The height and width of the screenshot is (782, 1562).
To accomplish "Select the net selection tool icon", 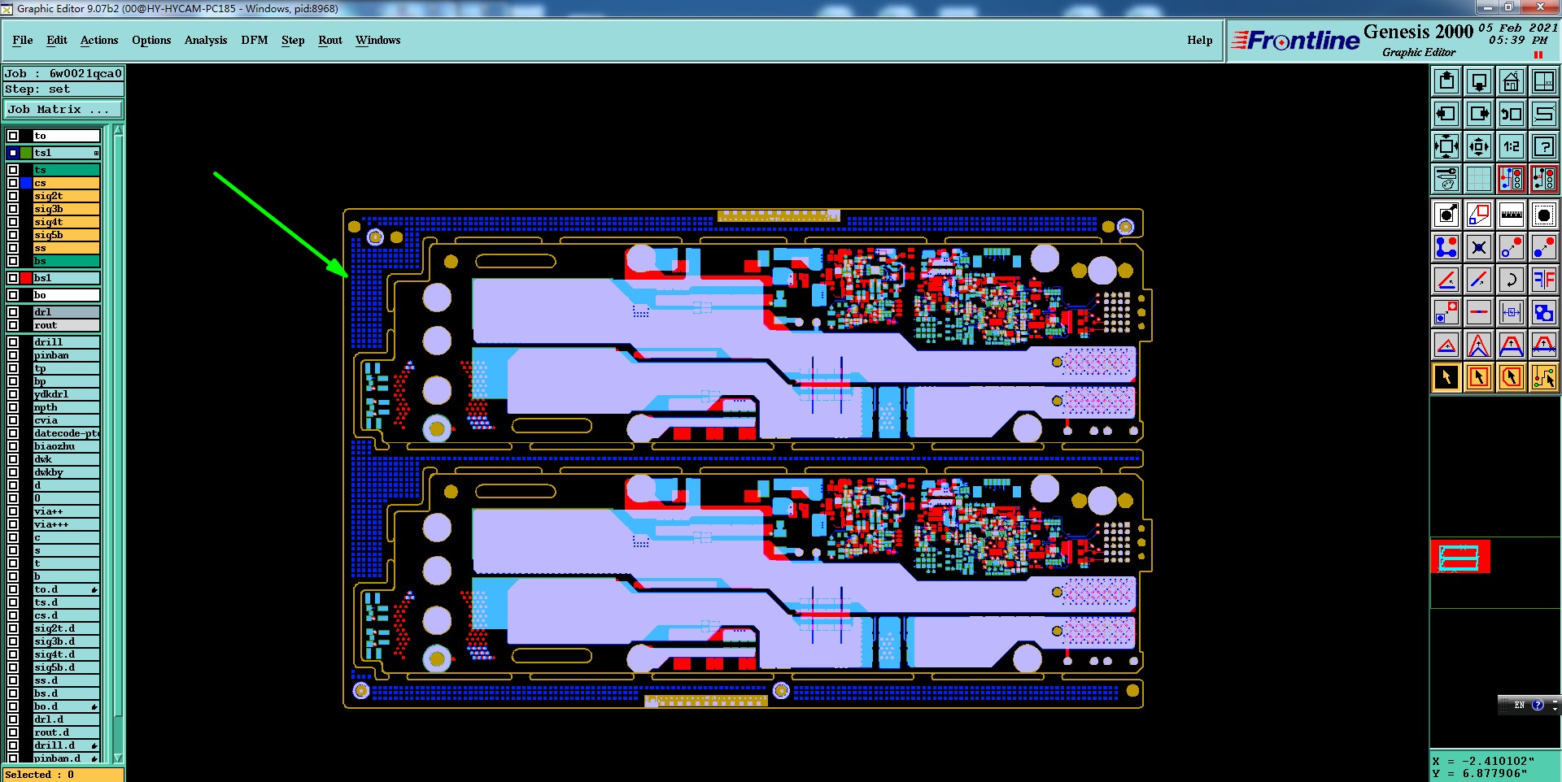I will [1543, 377].
